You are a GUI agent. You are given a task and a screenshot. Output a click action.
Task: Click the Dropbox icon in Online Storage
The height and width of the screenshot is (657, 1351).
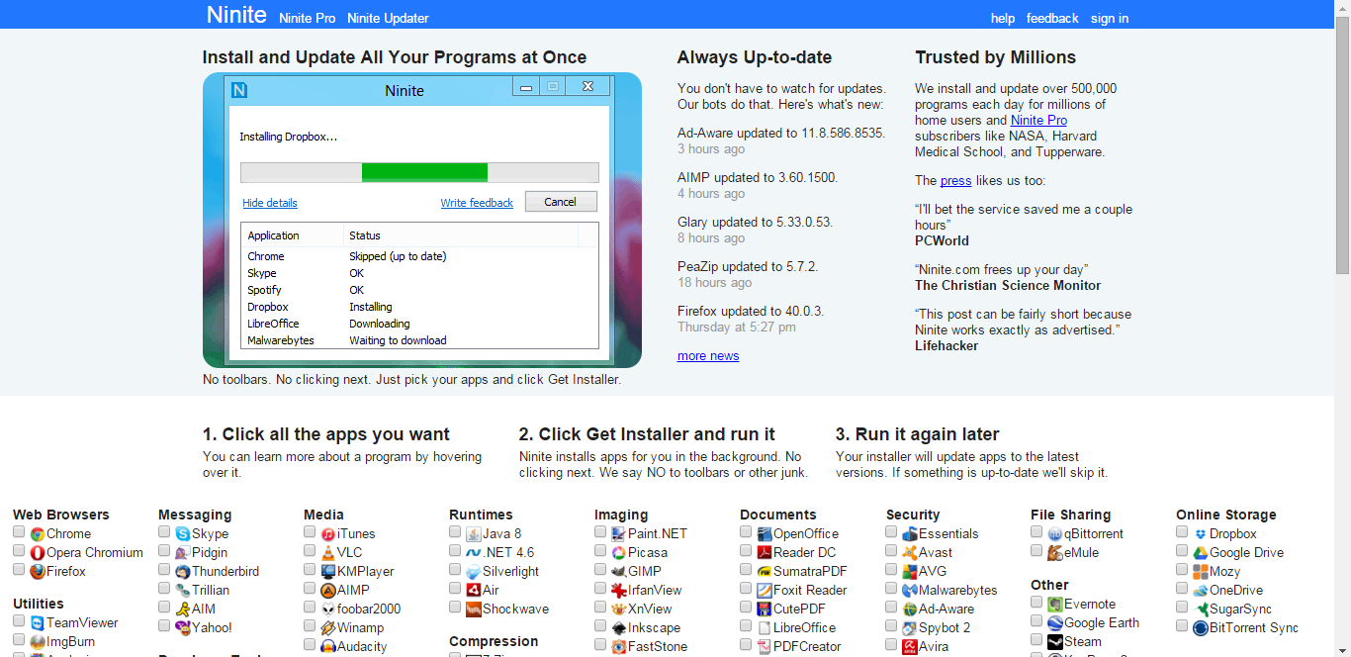click(1201, 534)
